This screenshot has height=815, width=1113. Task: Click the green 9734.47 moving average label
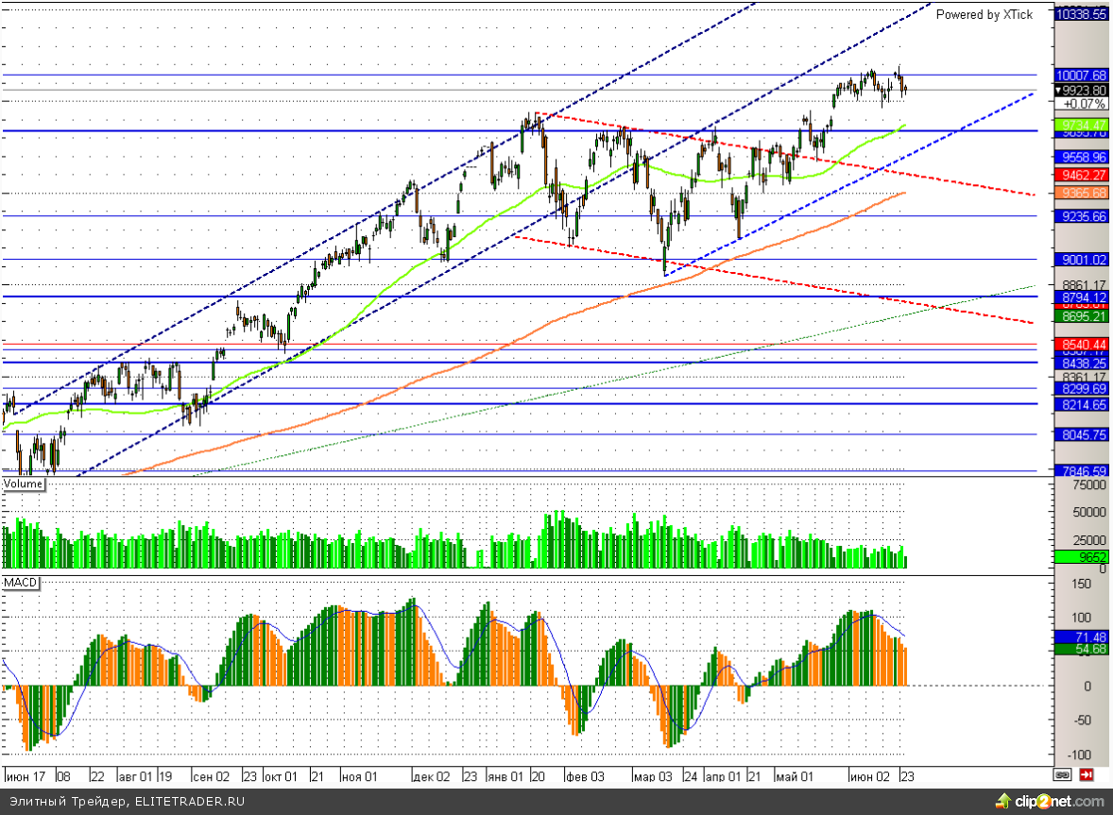point(1081,124)
